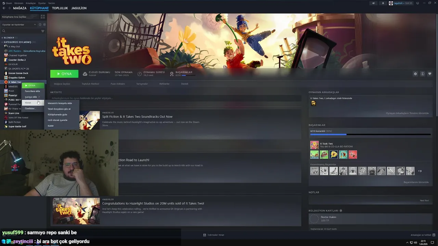Collapse the KATEGORİZE EDİLMEMİŞ collection
This screenshot has width=438, height=246.
coord(2,42)
